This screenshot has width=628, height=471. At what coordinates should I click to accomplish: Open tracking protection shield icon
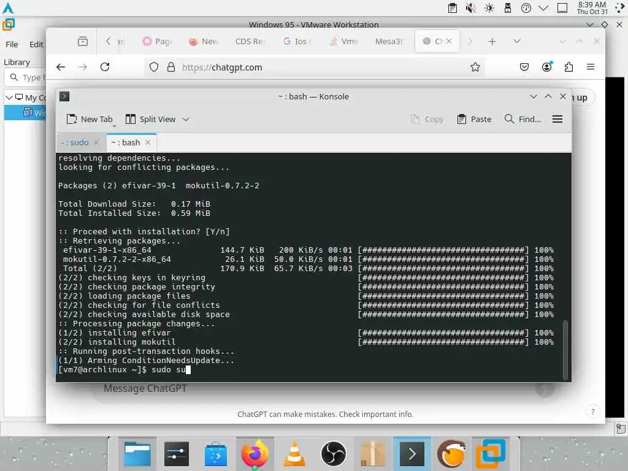[x=154, y=67]
